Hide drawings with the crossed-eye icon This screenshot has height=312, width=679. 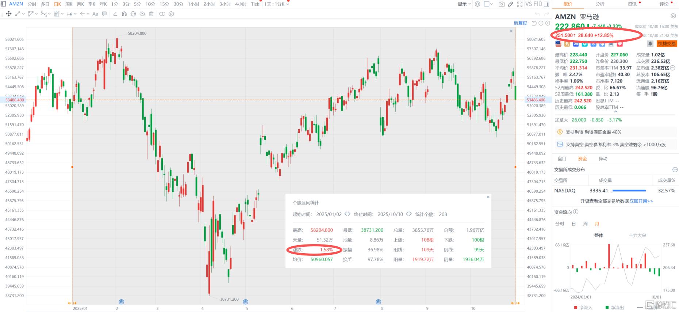tap(142, 14)
